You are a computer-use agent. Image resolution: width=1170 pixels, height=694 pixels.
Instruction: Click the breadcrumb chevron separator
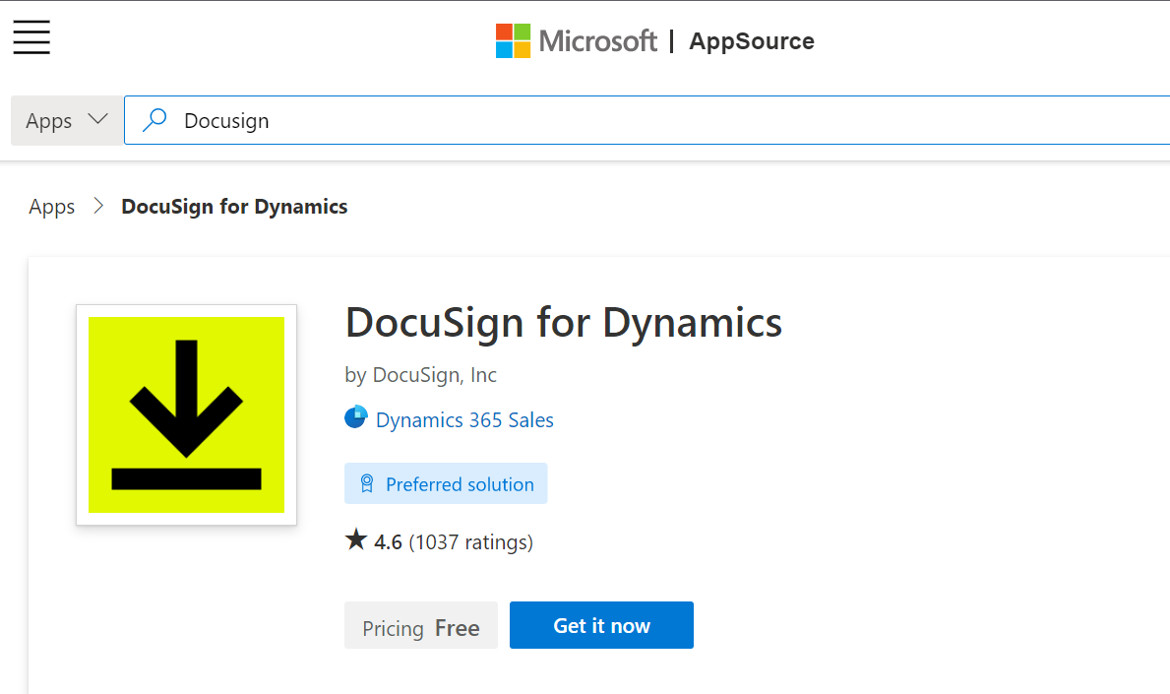[x=98, y=206]
